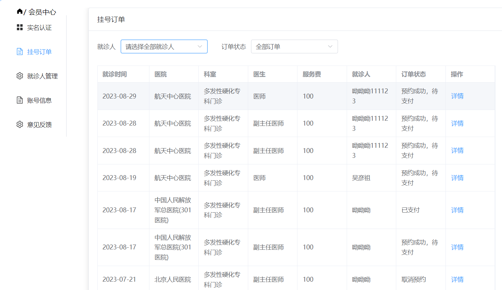The image size is (502, 290).
Task: Click 呦呦呦 in the 2023-07-21 row
Action: pos(361,279)
